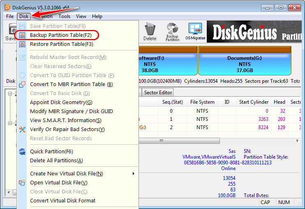Close the open Disk menu
Screen dimensions: 305x209
pos(24,16)
